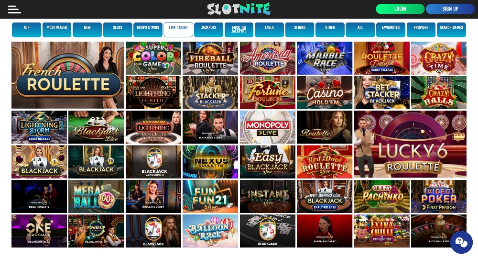The width and height of the screenshot is (478, 259).
Task: Open the Monopoly Live game tile
Action: 267,127
